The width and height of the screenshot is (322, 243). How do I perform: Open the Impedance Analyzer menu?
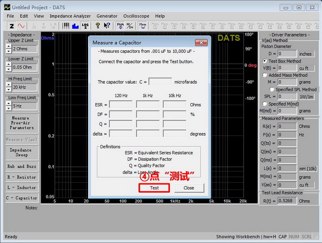pyautogui.click(x=70, y=16)
